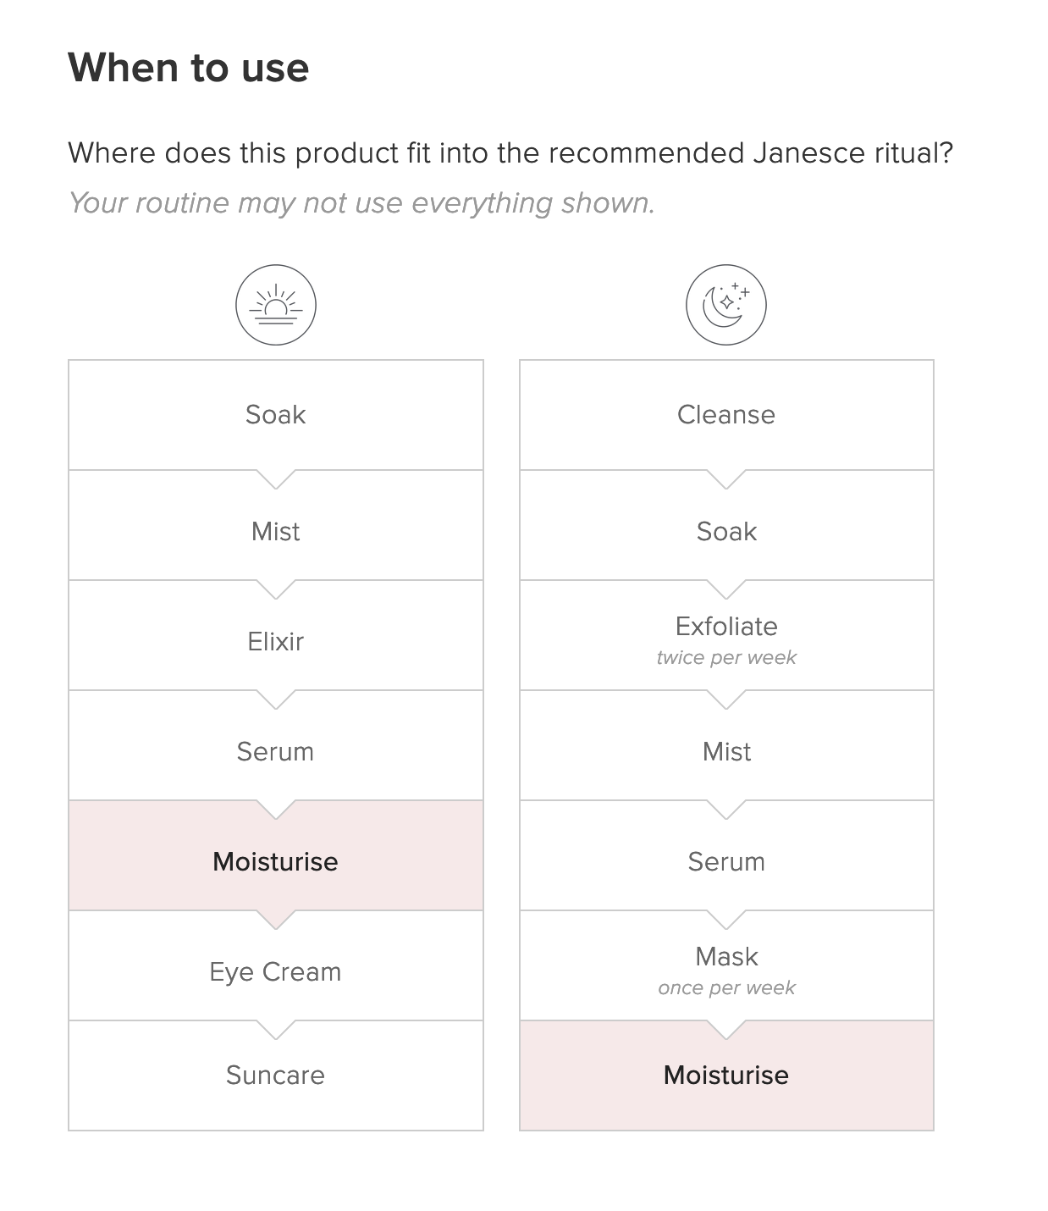Click the morning sunrise icon
The image size is (1048, 1211).
pyautogui.click(x=275, y=305)
